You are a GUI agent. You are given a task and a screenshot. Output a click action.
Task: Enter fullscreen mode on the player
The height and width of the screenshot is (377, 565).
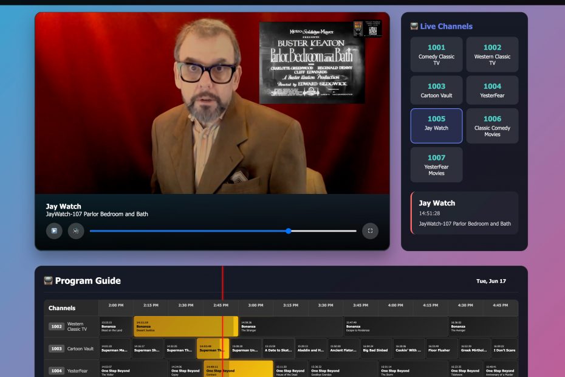pyautogui.click(x=370, y=231)
